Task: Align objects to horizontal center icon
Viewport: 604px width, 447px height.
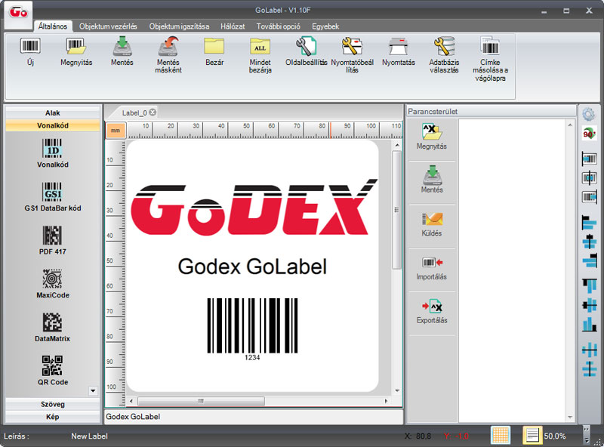Action: 590,242
